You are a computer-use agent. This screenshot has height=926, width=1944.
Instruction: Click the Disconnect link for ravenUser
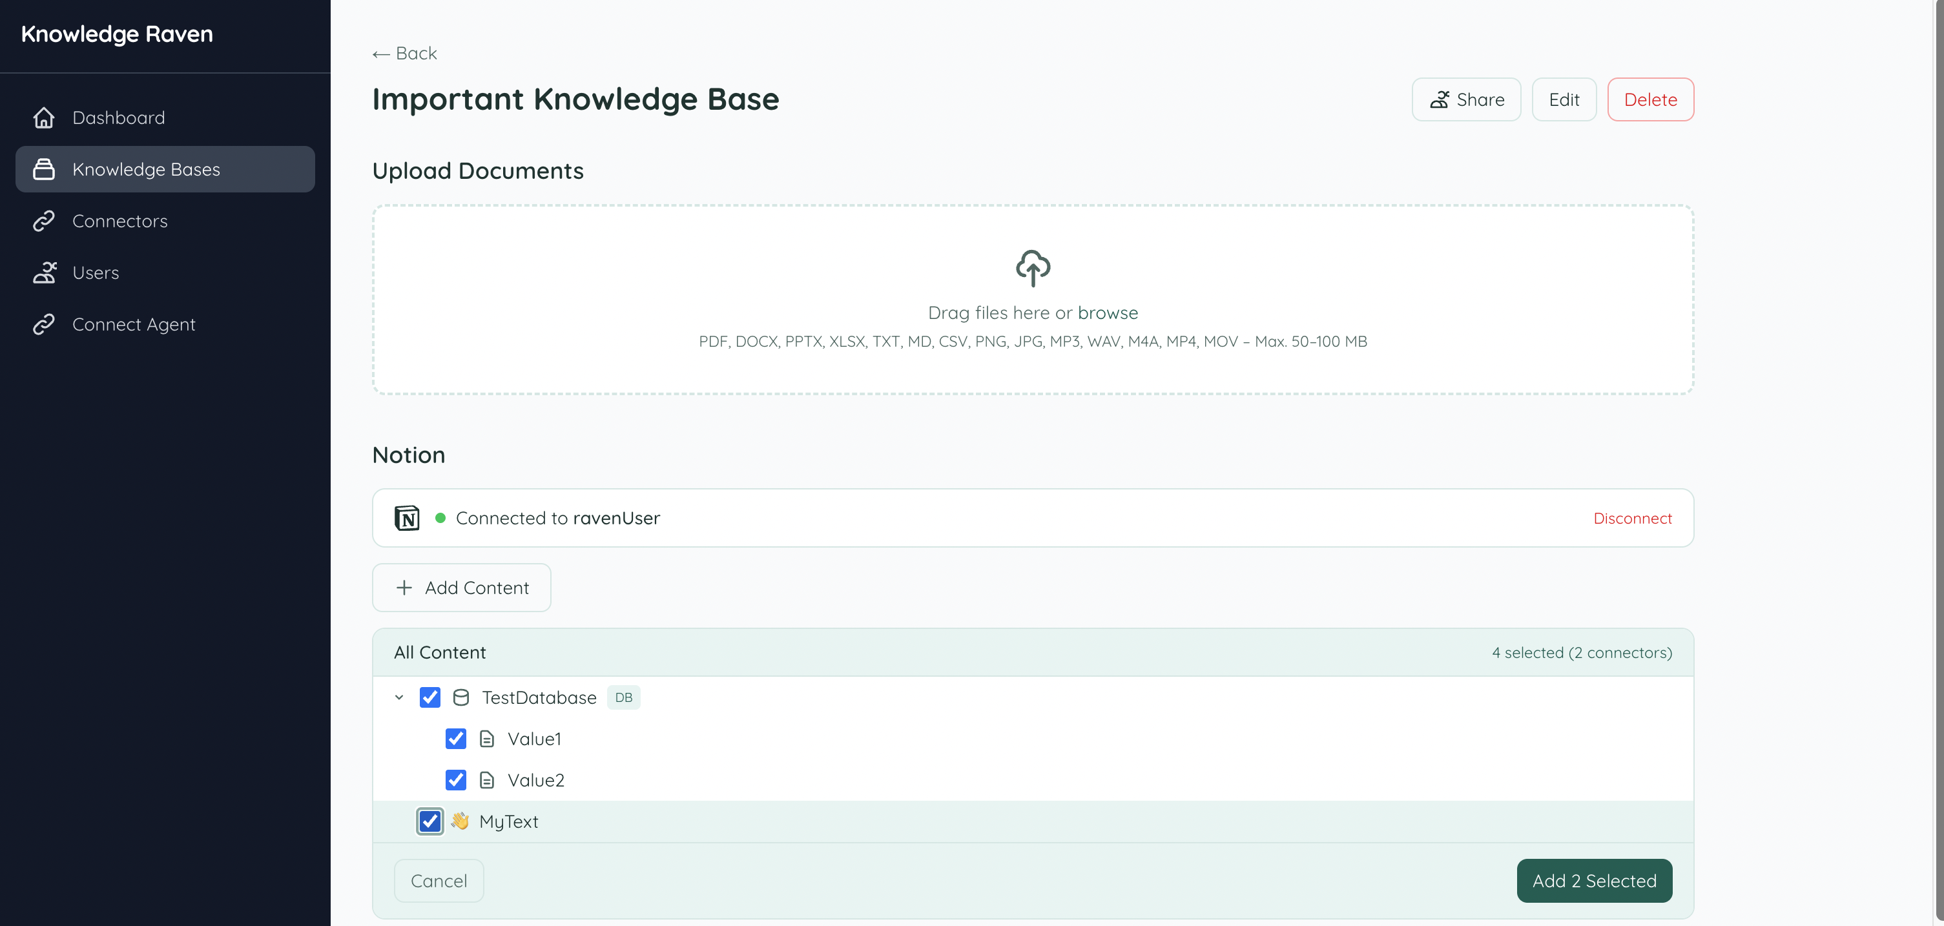click(1632, 518)
